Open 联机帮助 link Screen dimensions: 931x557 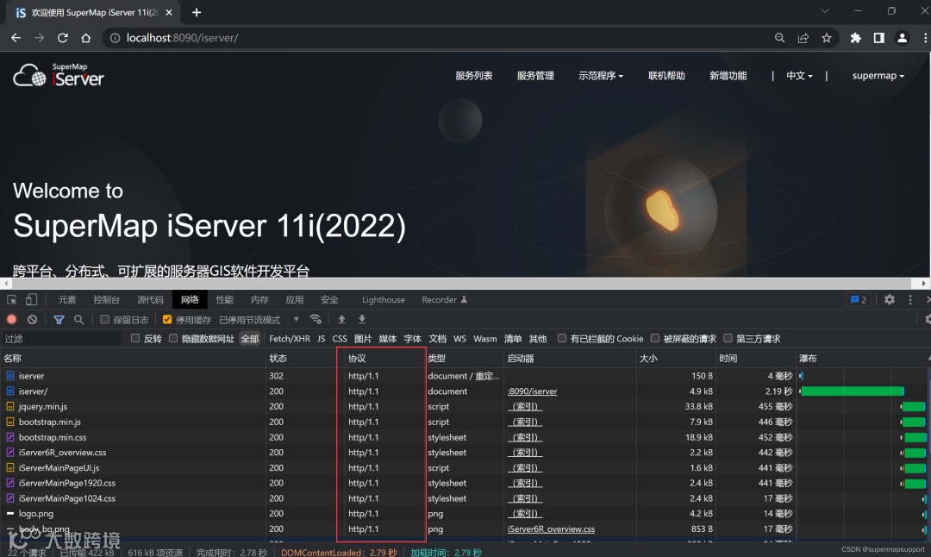point(666,75)
